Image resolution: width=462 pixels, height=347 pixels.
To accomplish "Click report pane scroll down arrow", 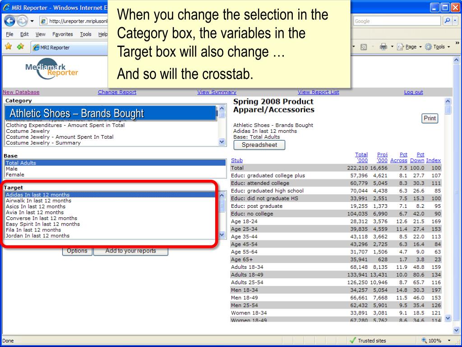I will (448, 318).
